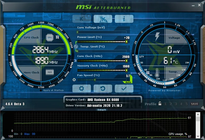Select profile slot 1
This screenshot has width=205, height=140.
pos(165,104)
